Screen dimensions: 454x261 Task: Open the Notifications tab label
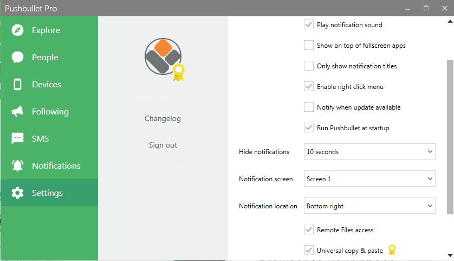pos(56,166)
